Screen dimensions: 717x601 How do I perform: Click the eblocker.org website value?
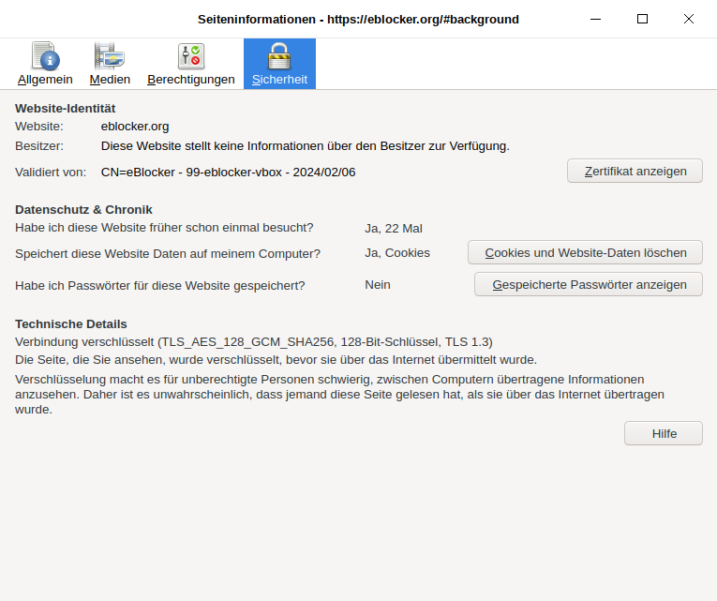click(x=135, y=127)
